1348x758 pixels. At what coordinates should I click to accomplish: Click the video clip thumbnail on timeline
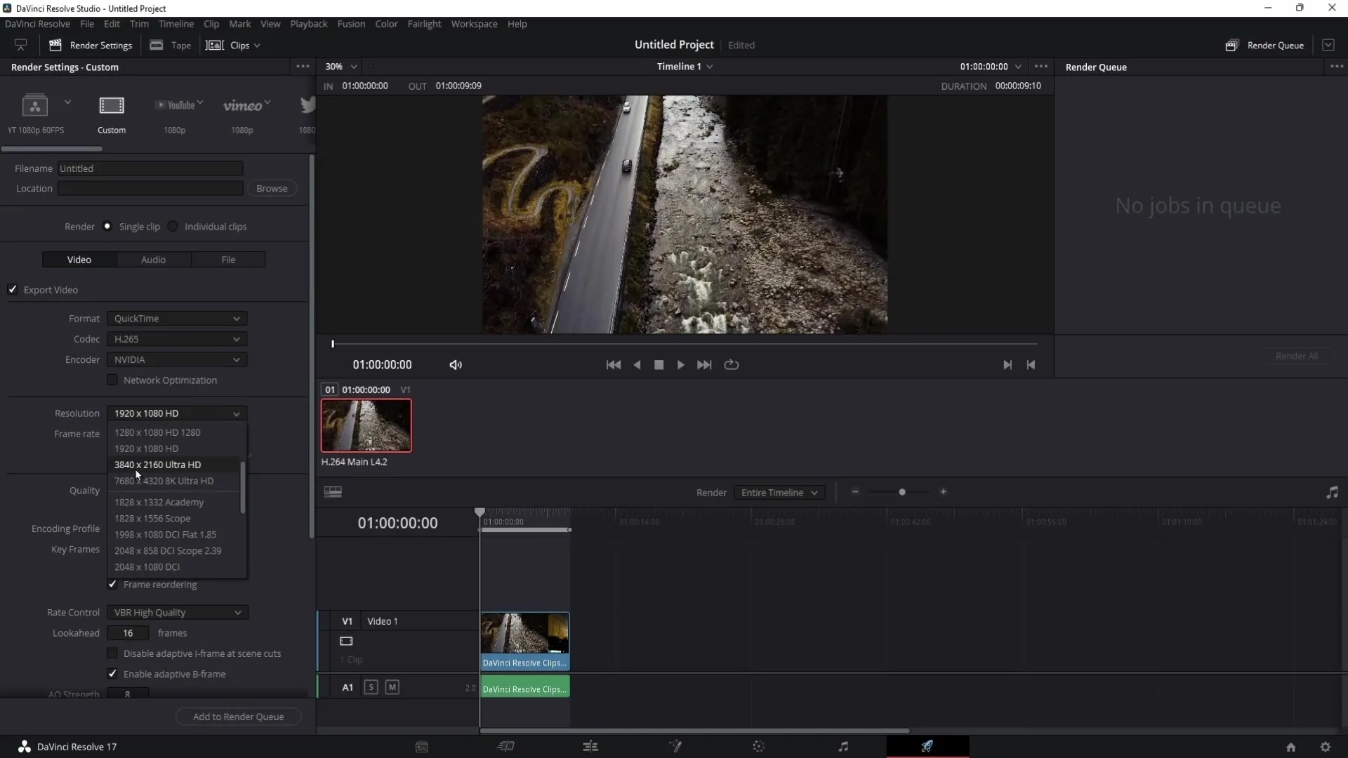point(523,639)
